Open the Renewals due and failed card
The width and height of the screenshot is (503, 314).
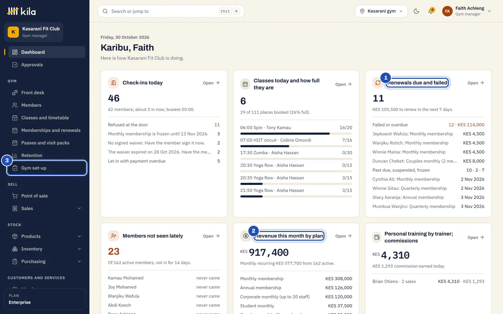[476, 83]
